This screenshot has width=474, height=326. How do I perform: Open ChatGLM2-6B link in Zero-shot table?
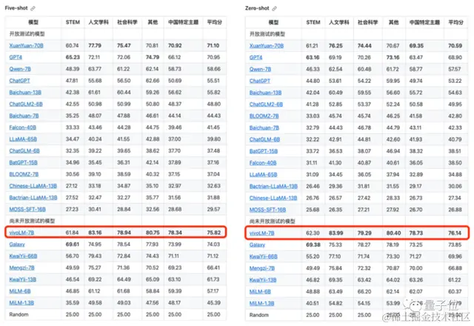[266, 104]
